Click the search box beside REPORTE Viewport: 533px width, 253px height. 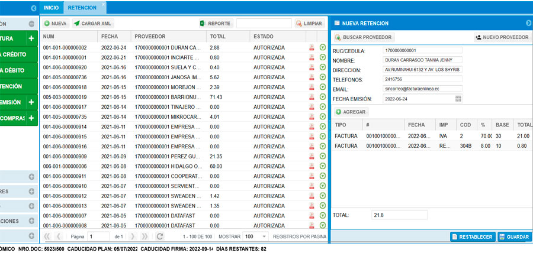[263, 24]
